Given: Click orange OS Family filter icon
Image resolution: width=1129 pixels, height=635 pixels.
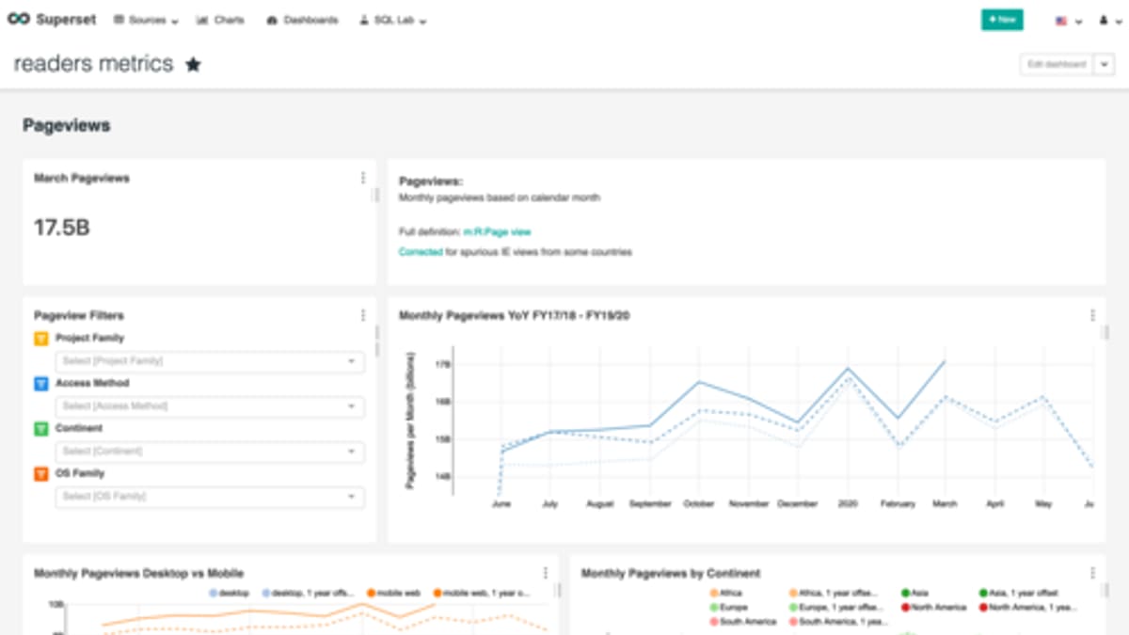Looking at the screenshot, I should [x=40, y=474].
